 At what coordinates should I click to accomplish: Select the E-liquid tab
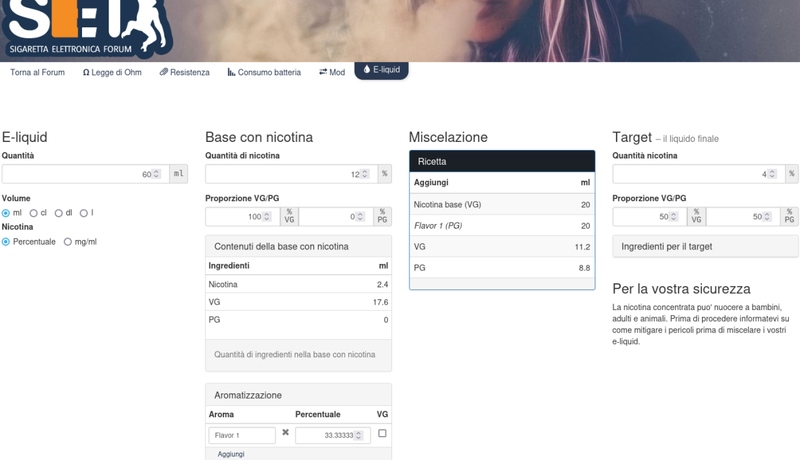[x=381, y=69]
